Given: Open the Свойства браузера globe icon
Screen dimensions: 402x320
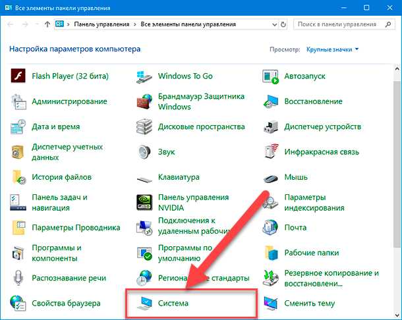Looking at the screenshot, I should (18, 303).
